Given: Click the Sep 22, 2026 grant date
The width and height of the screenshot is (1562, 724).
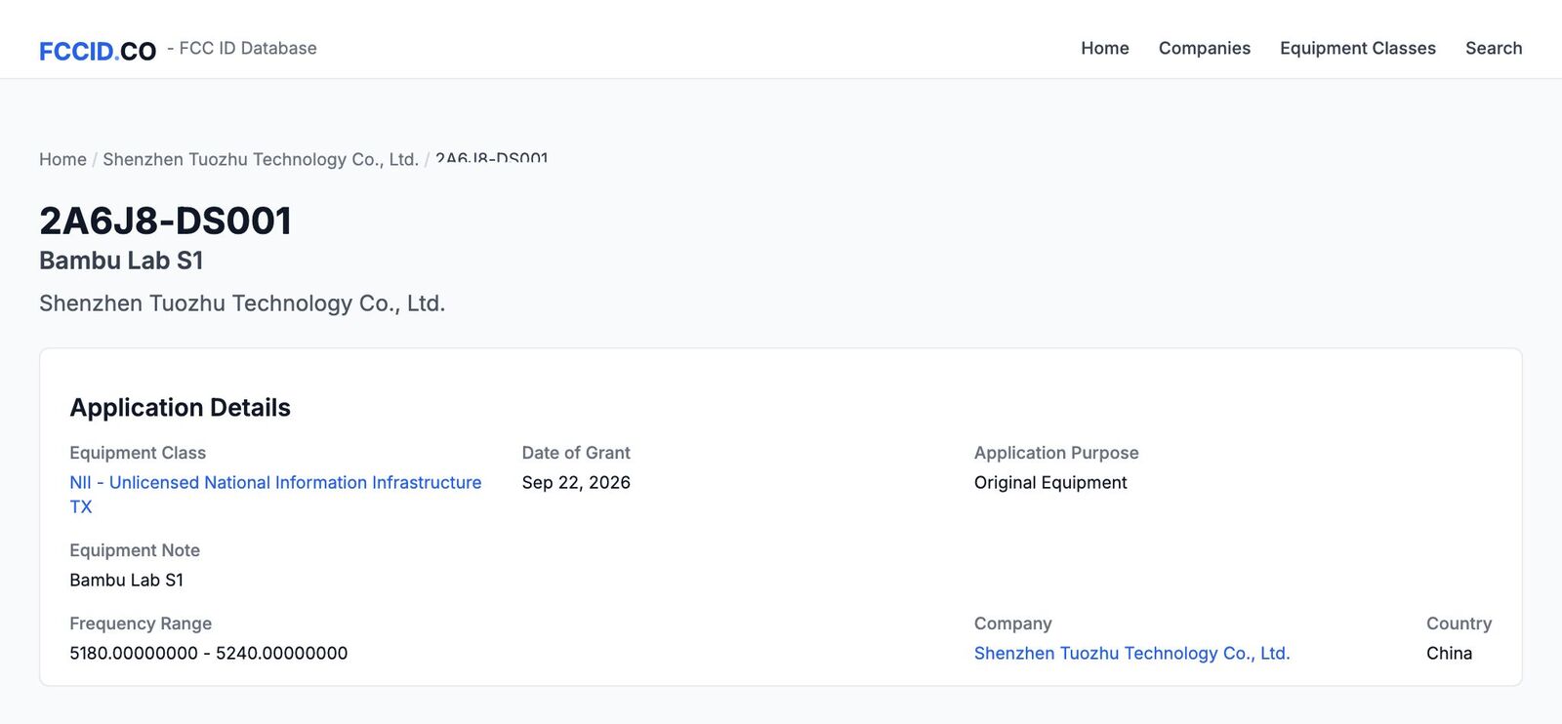Looking at the screenshot, I should coord(576,482).
